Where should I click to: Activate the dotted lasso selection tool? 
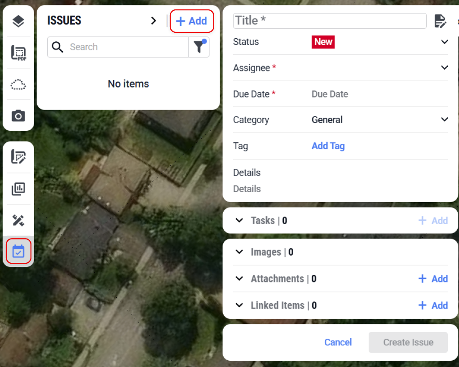[x=18, y=84]
